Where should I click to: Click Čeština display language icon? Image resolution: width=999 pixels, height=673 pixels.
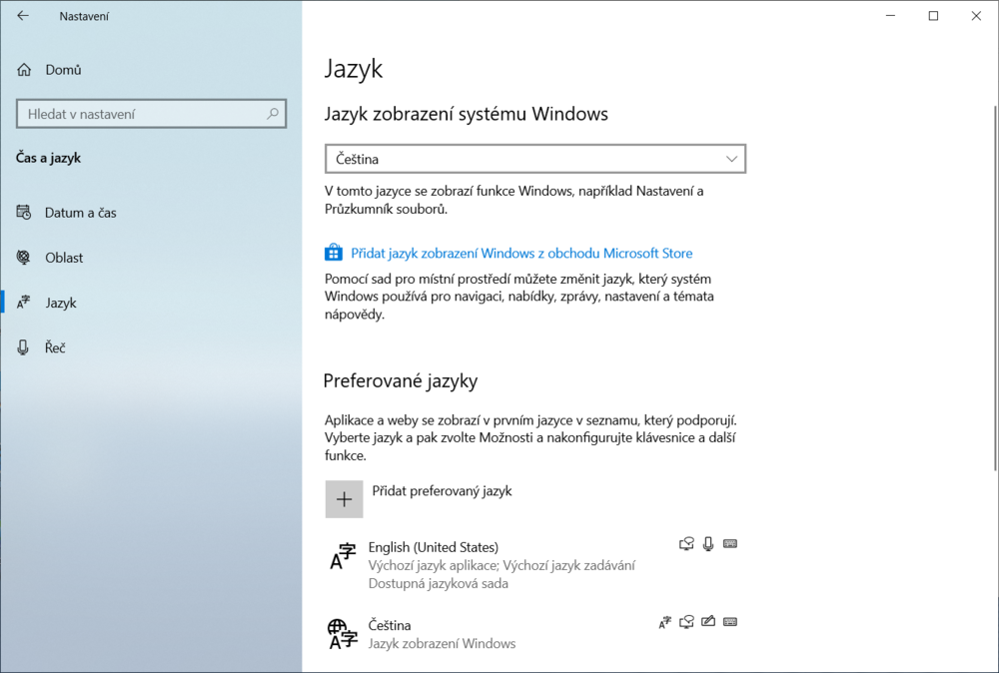pyautogui.click(x=665, y=622)
